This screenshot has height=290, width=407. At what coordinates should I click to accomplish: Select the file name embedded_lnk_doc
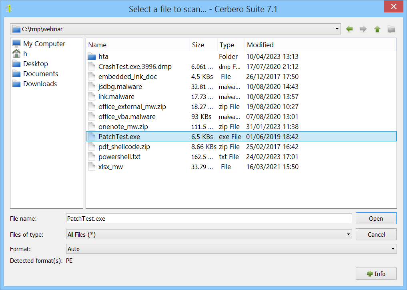coord(127,77)
